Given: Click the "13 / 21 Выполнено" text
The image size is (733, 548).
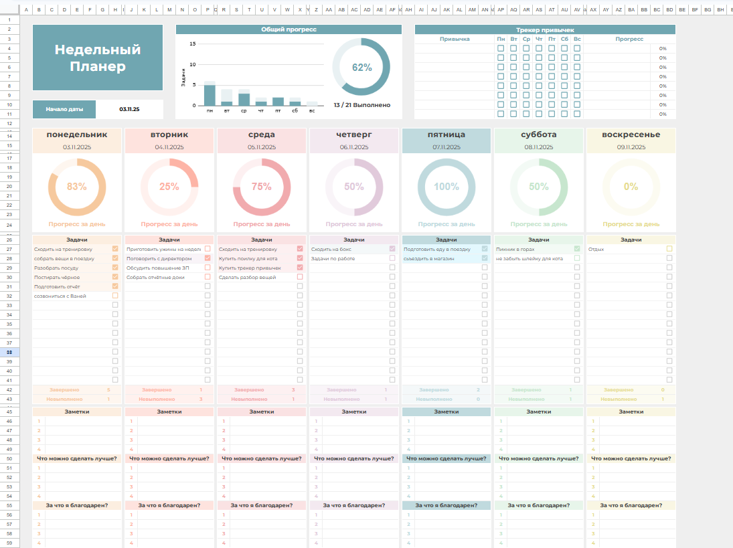Looking at the screenshot, I should (x=362, y=105).
